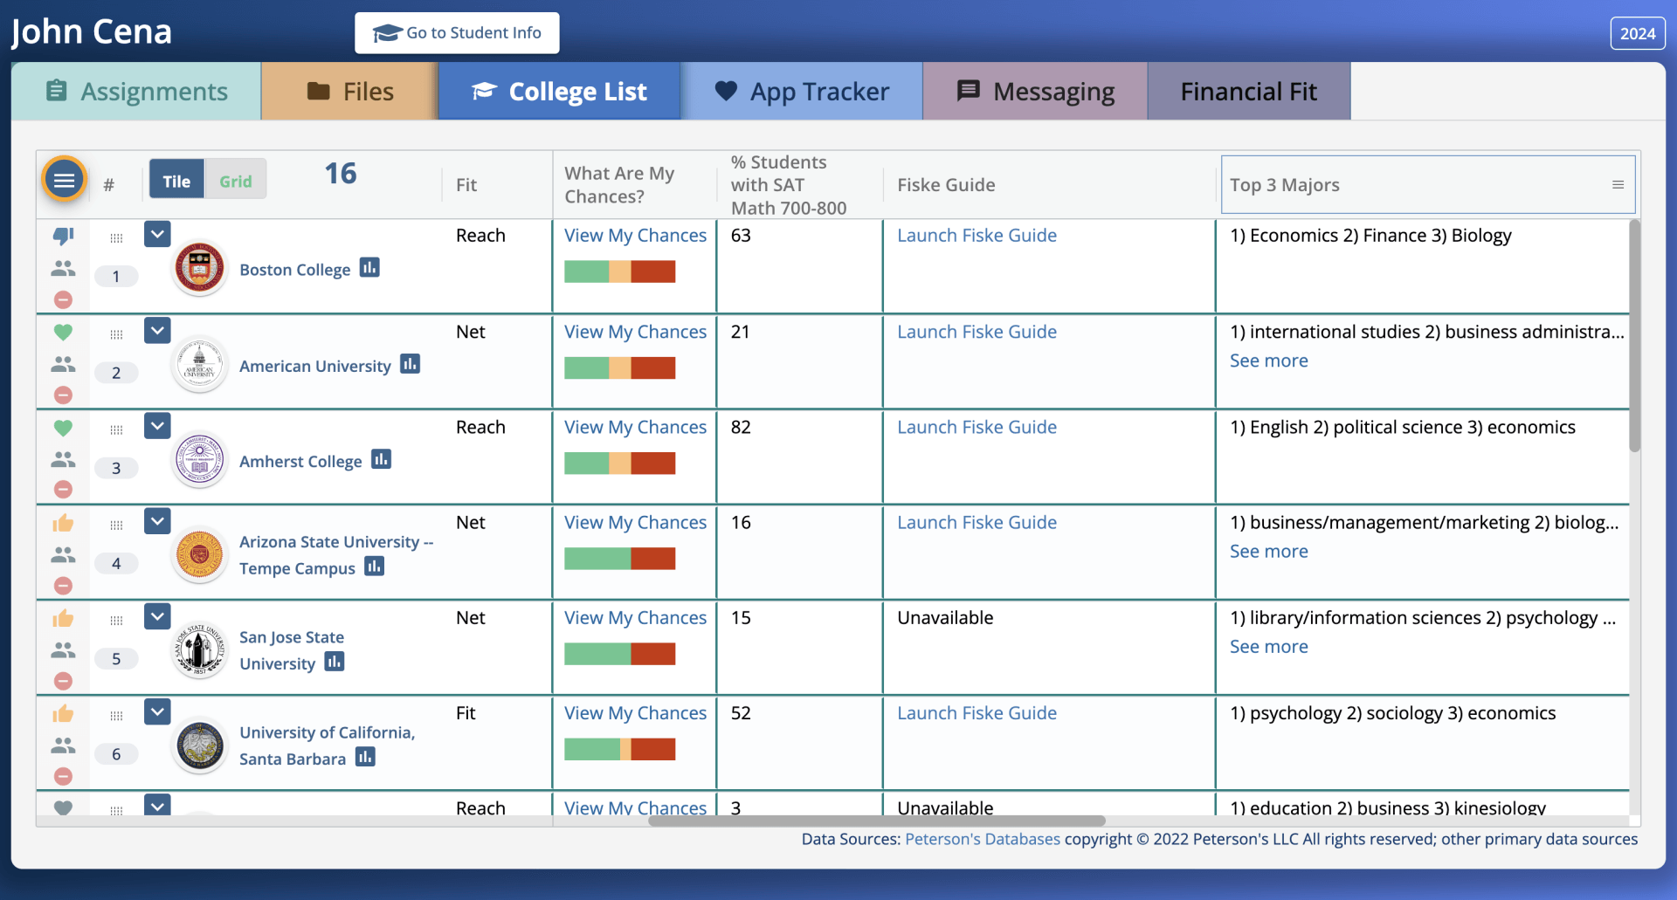Open the people icon for Boston College
The height and width of the screenshot is (900, 1677).
pos(63,268)
